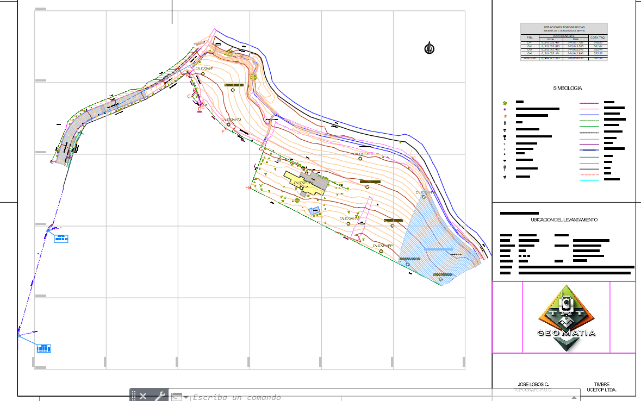Select red vertex label A
Viewport: 641px width, 401px height.
(188, 75)
